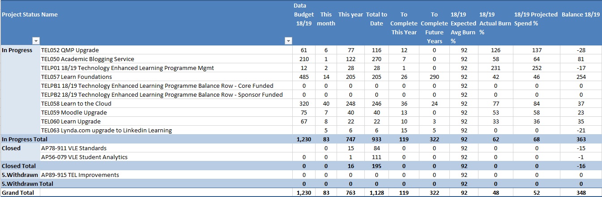Select the Balance 18/19 column header
The height and width of the screenshot is (197, 602).
coord(580,14)
